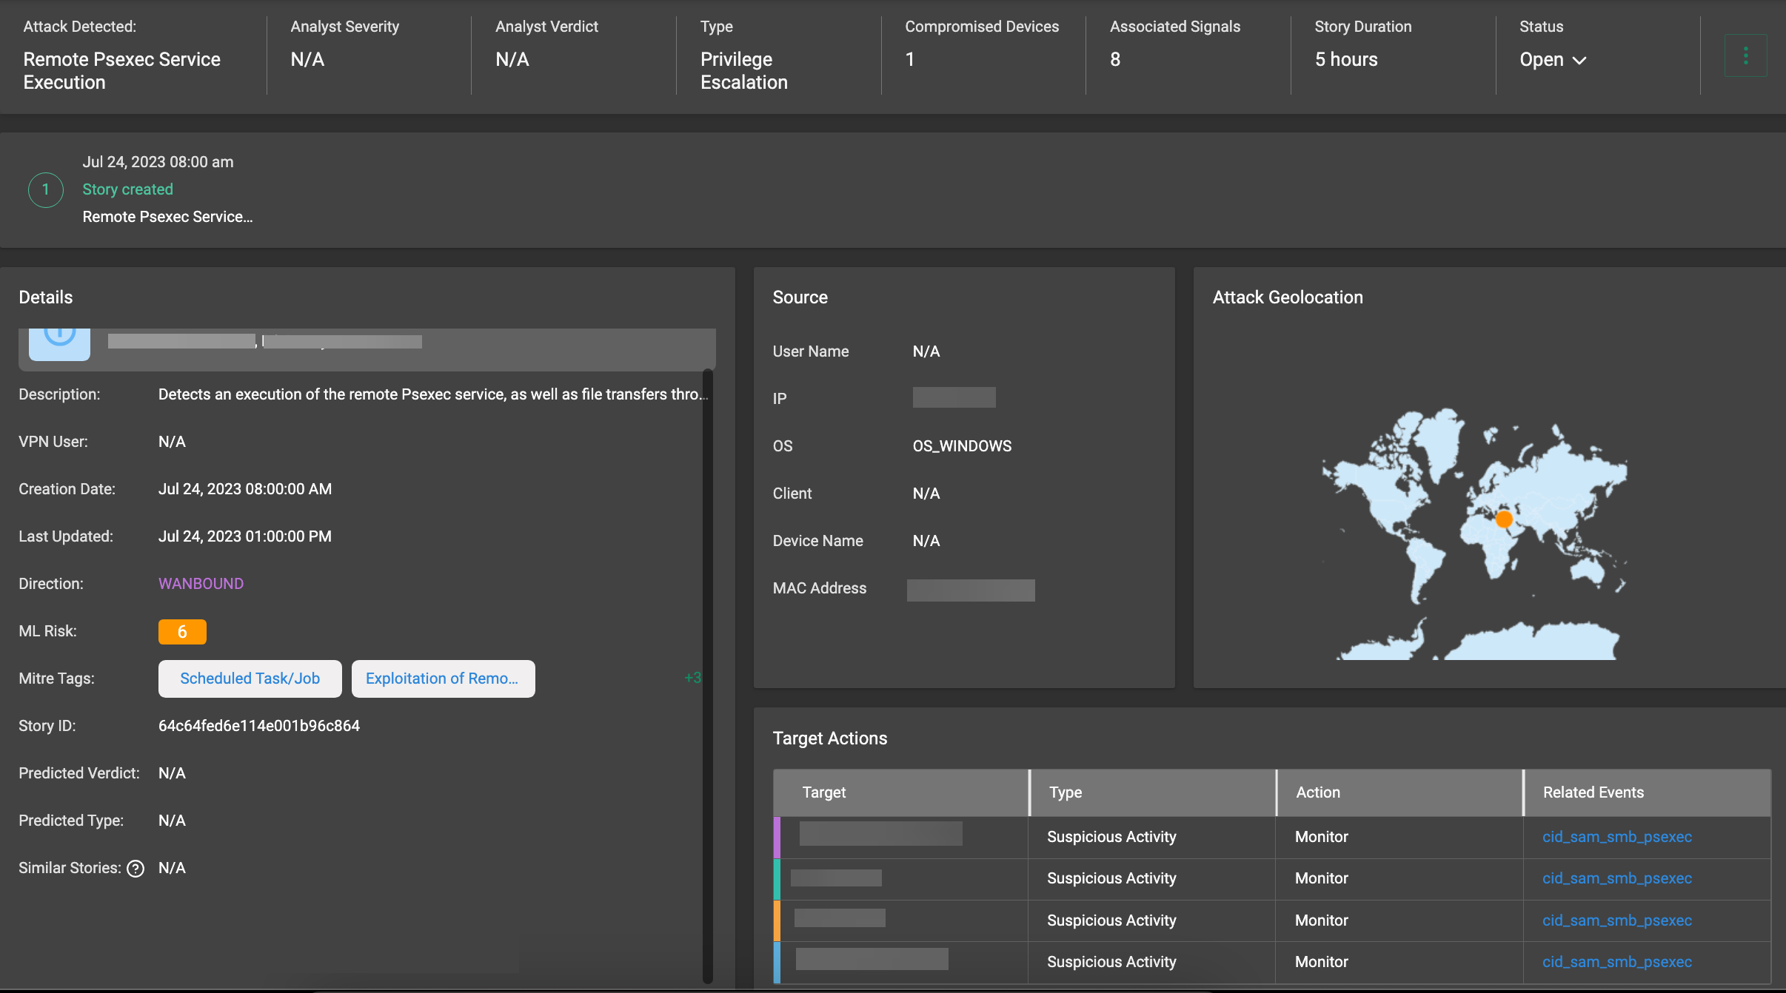Expand the +3 to reveal more Mitre tags
This screenshot has width=1786, height=993.
pos(692,677)
